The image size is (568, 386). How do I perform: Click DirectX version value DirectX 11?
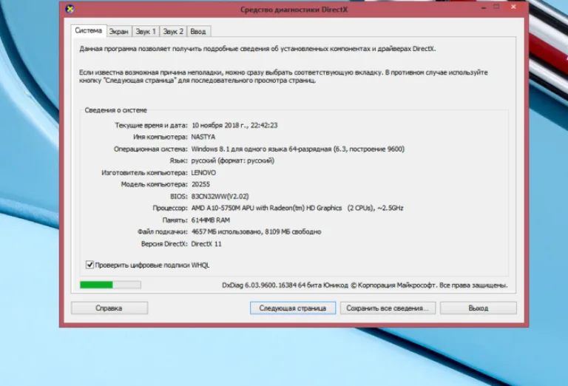tap(206, 244)
